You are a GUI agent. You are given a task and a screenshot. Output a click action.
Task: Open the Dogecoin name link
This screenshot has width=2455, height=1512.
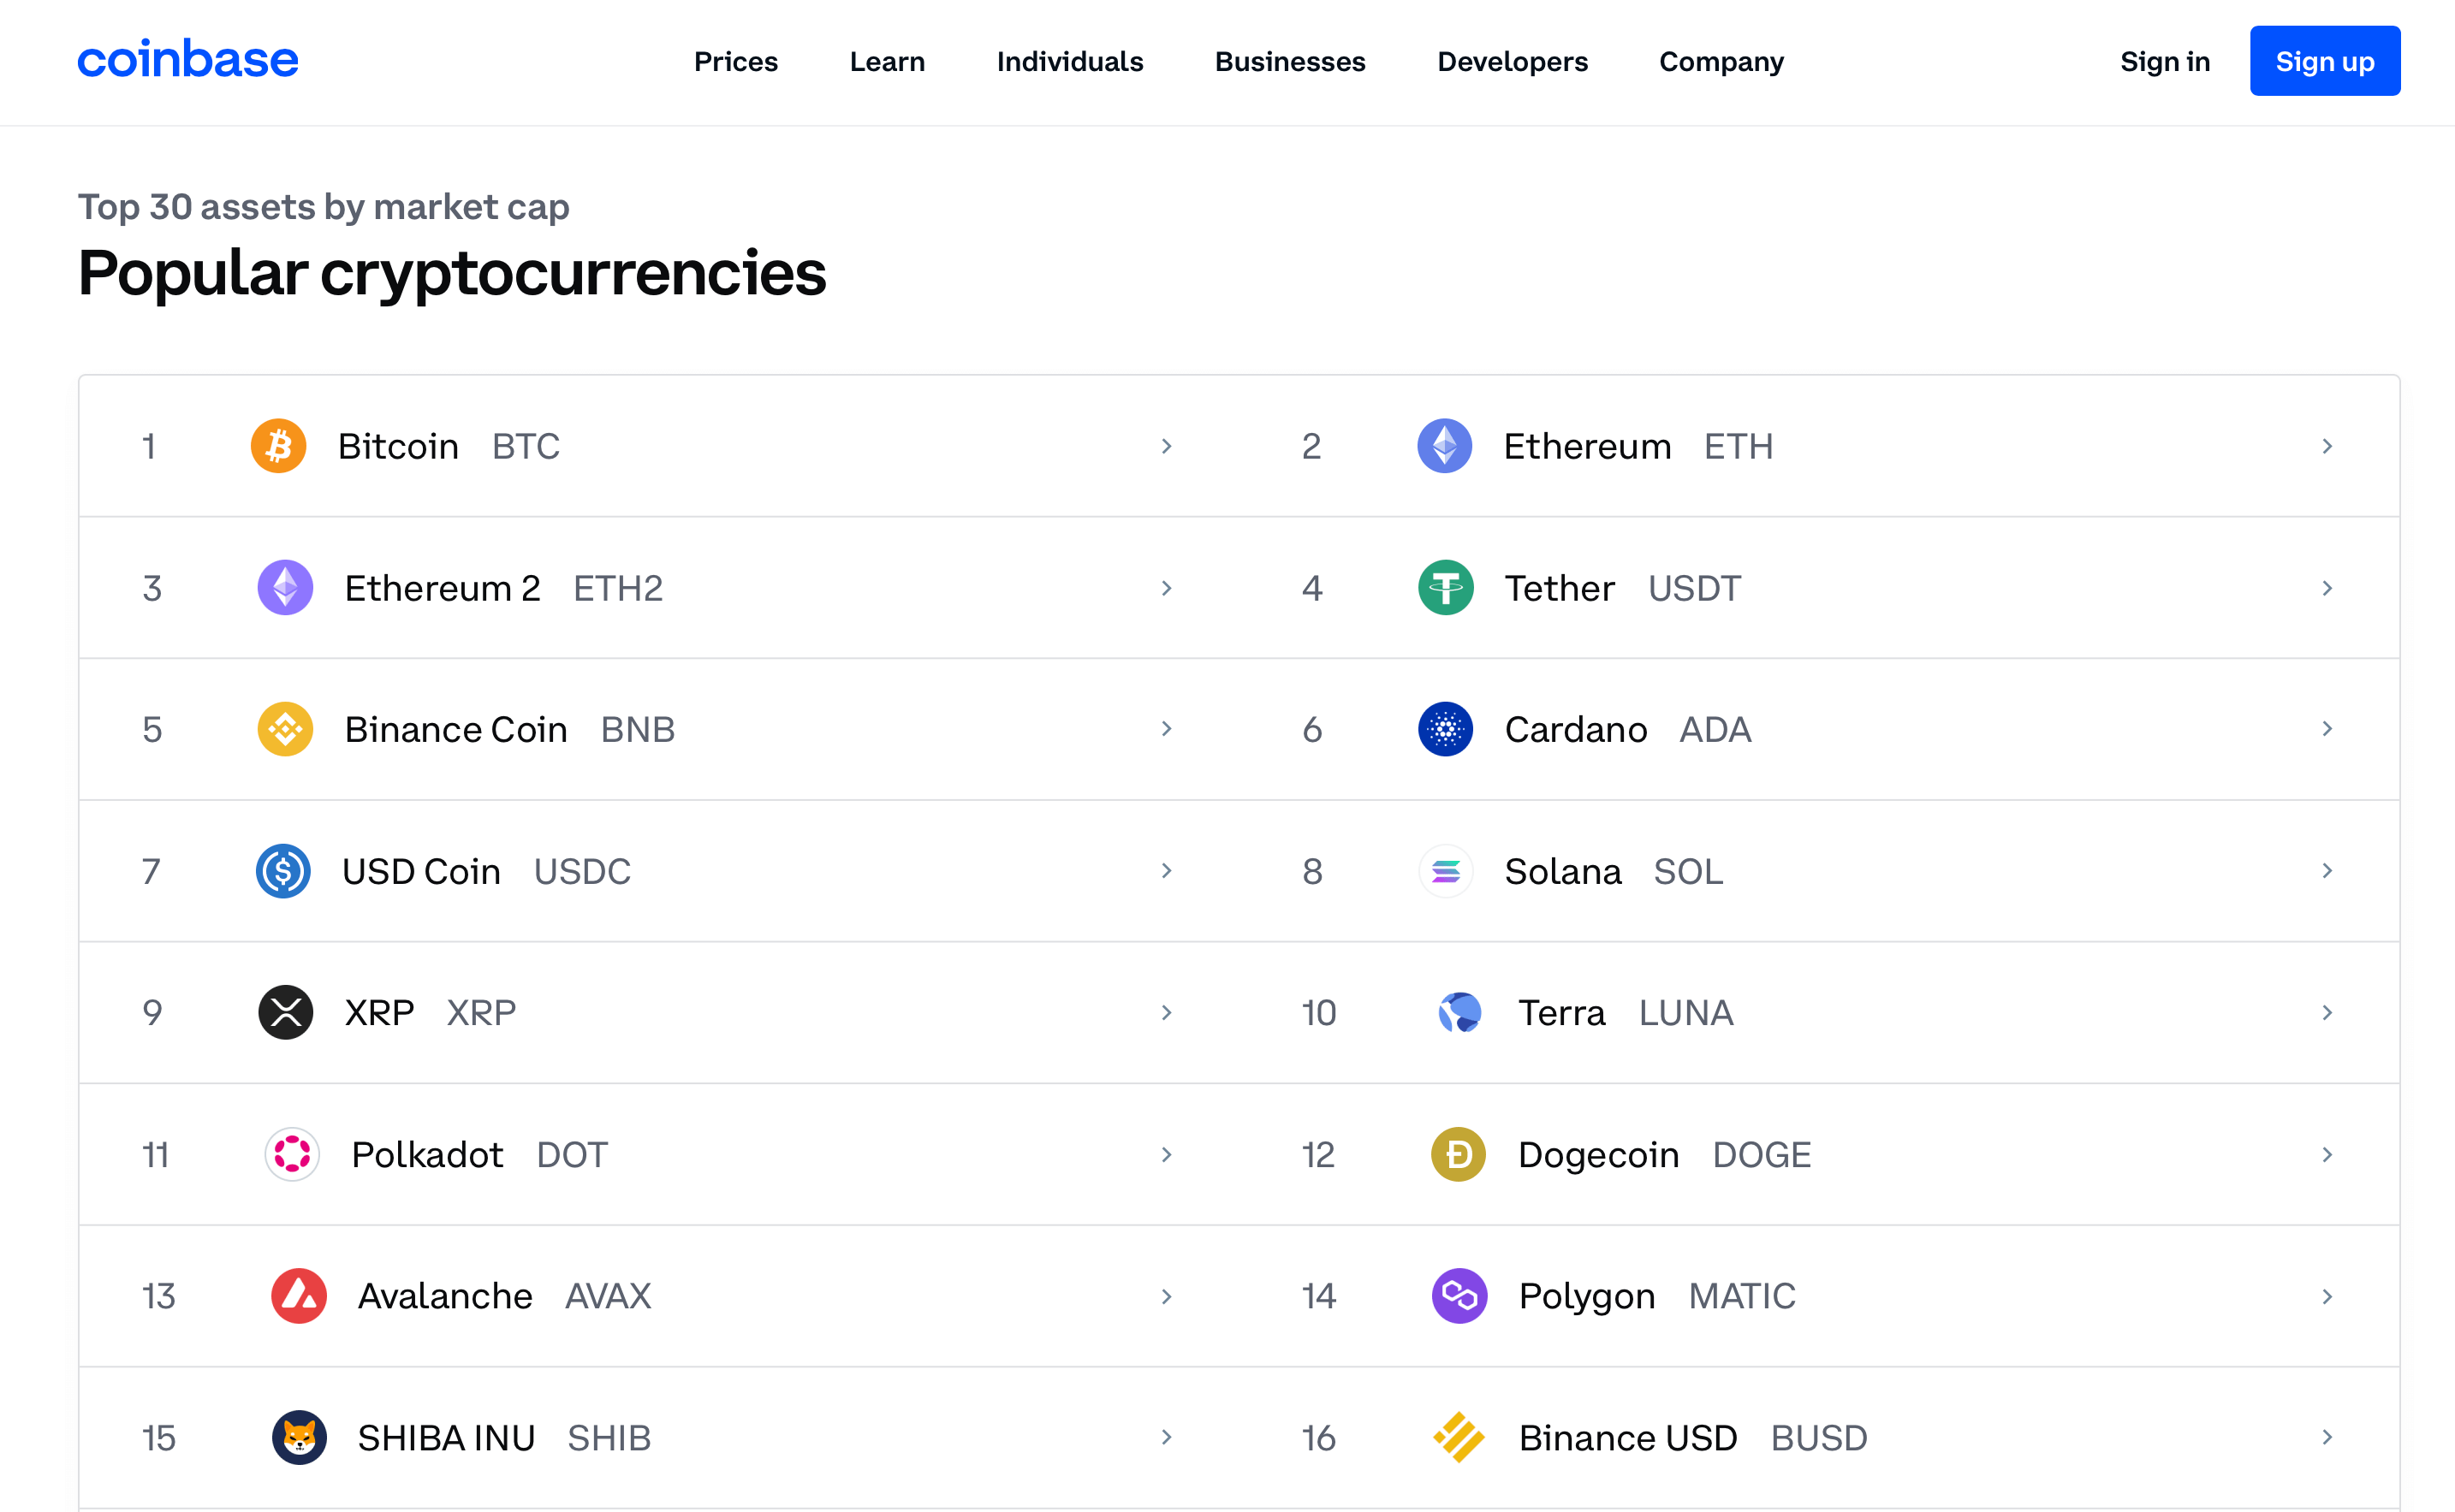coord(1599,1155)
